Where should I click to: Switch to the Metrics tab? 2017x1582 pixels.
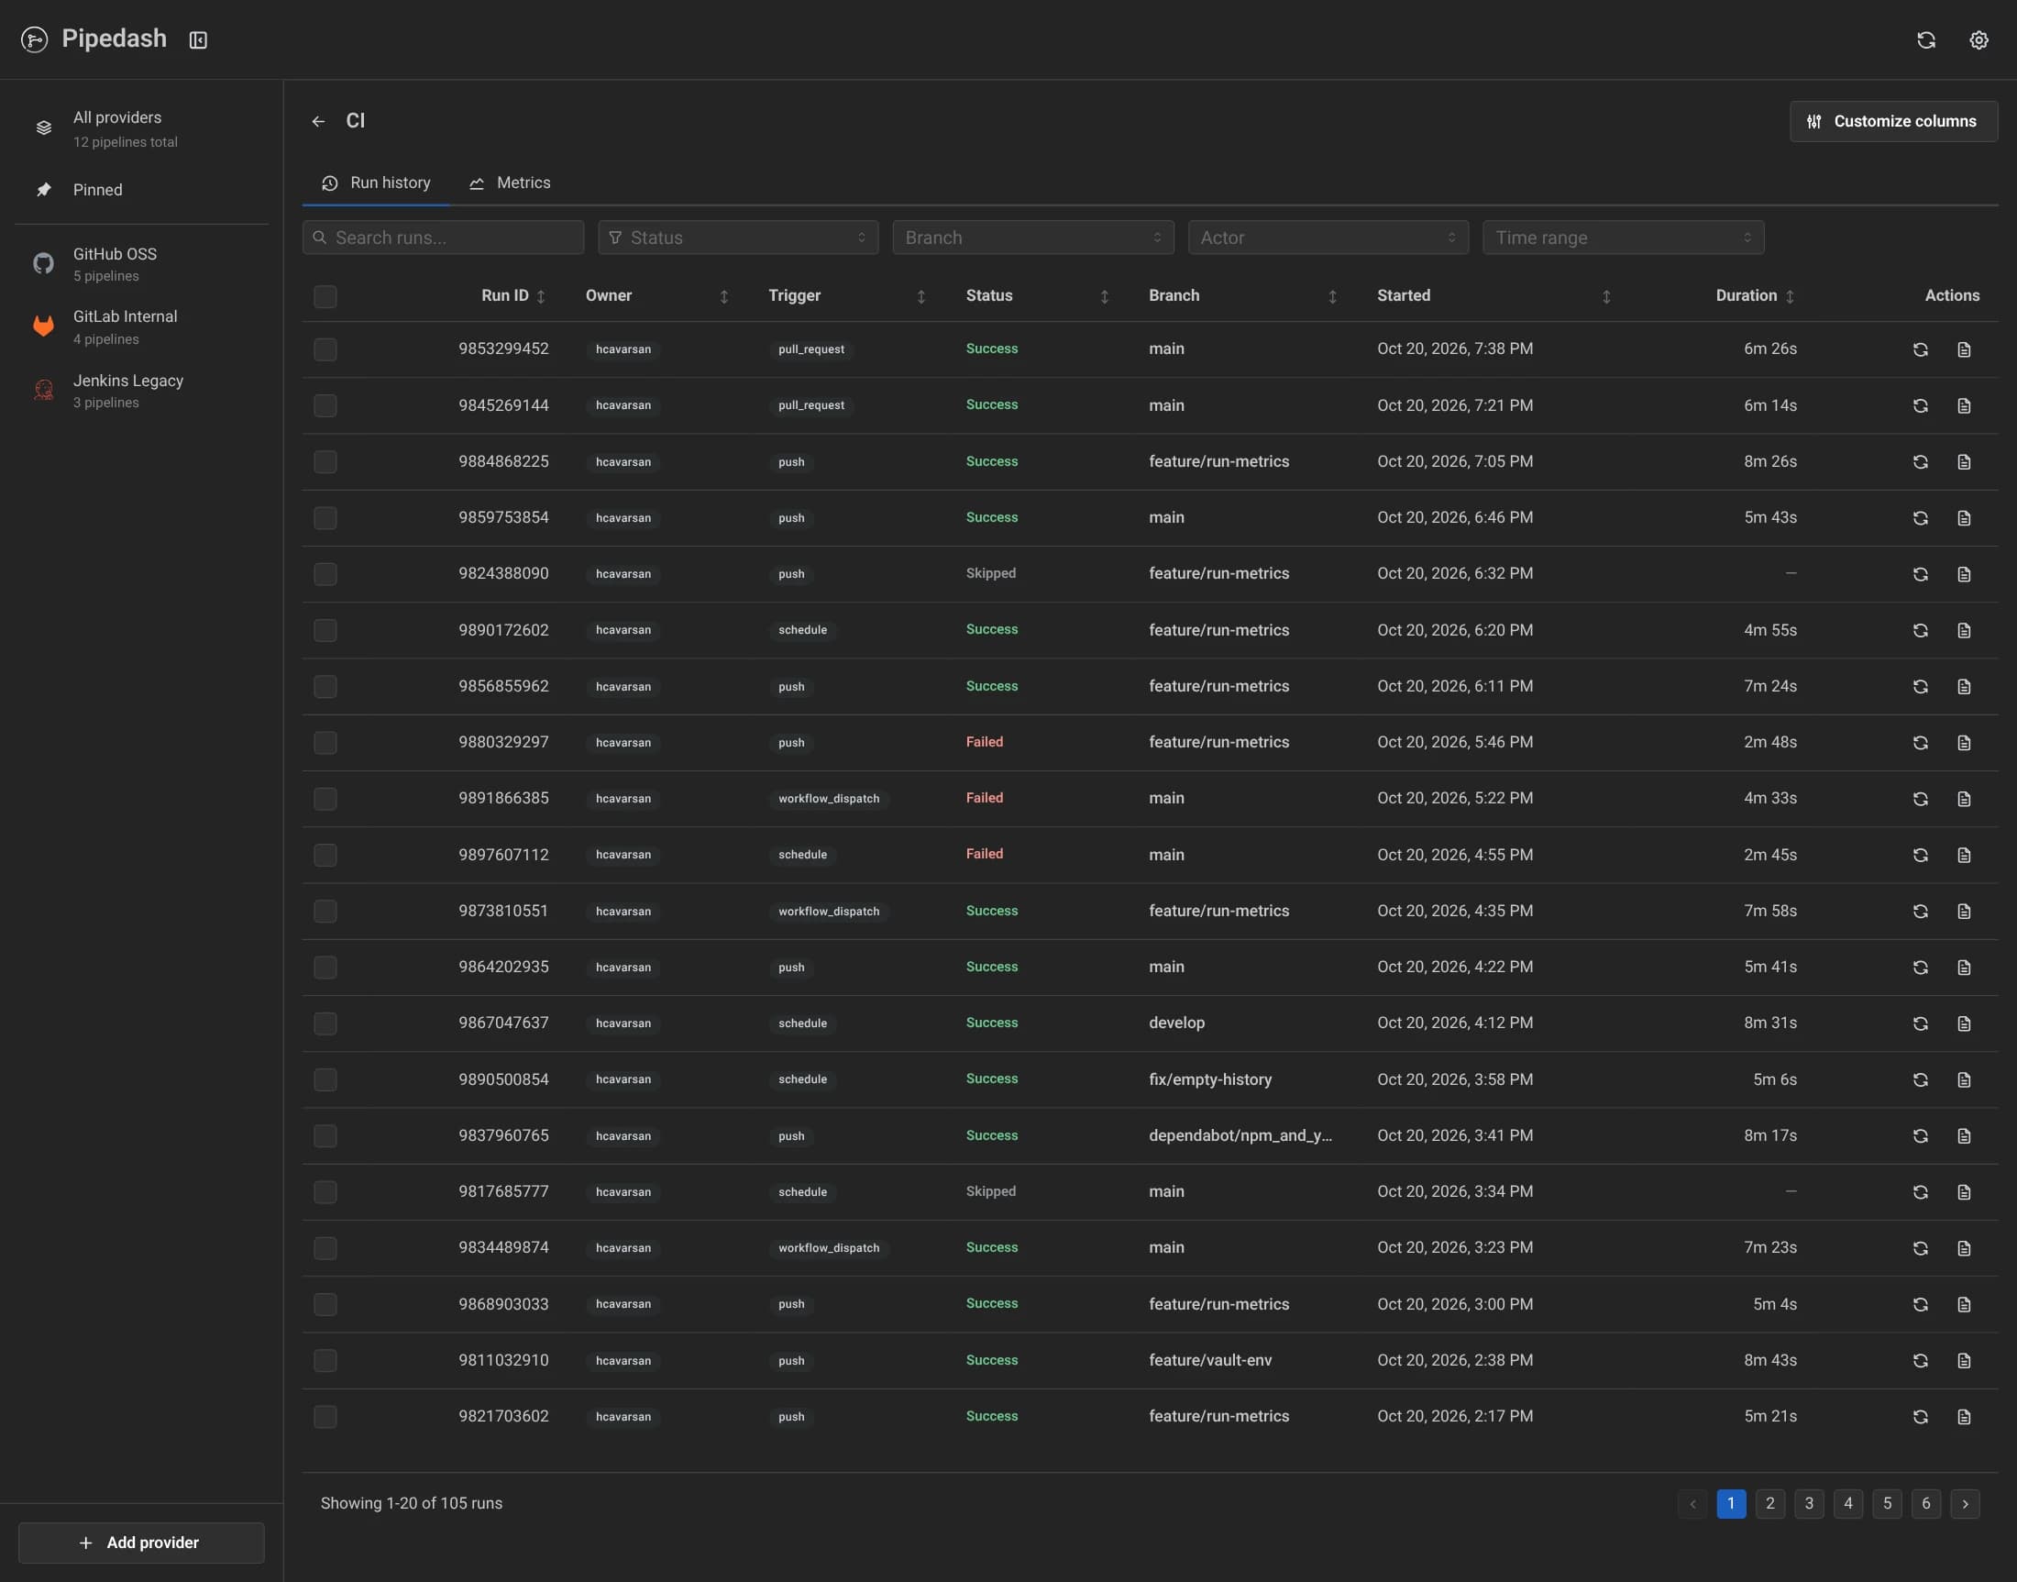510,183
